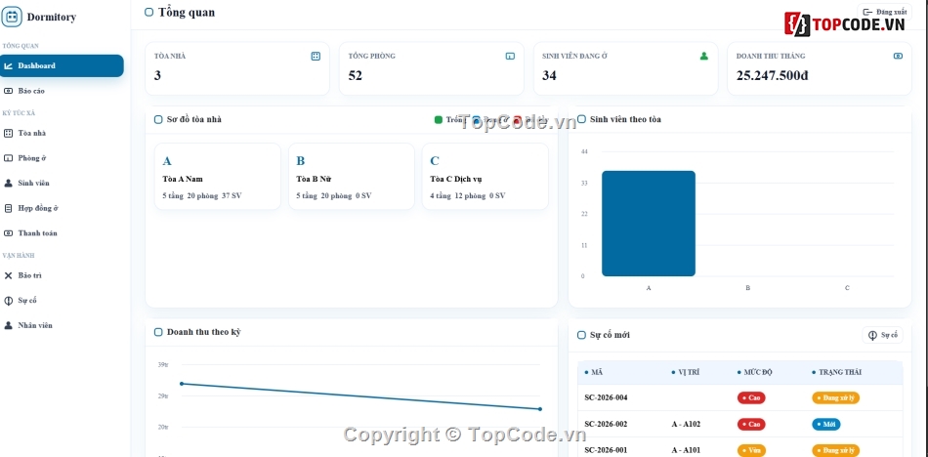Select incident SC-2026-001
928x457 pixels.
[606, 450]
